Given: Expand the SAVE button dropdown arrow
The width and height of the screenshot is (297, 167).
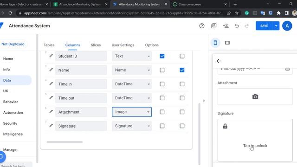Looking at the screenshot, I should tap(276, 26).
